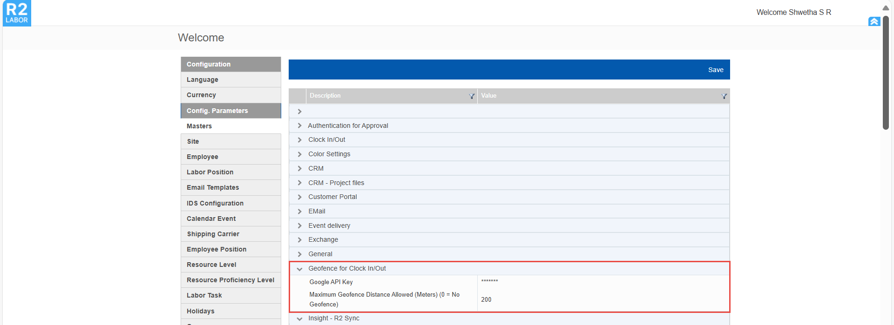The width and height of the screenshot is (894, 325).
Task: Expand the CRM - Project files group
Action: tap(299, 183)
